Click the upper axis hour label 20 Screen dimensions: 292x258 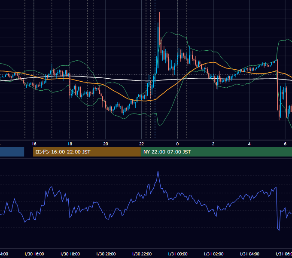click(x=106, y=144)
